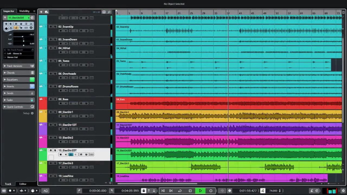Click the horizontal scrollbar under the timeline
This screenshot has height=195, width=347.
coord(157,184)
